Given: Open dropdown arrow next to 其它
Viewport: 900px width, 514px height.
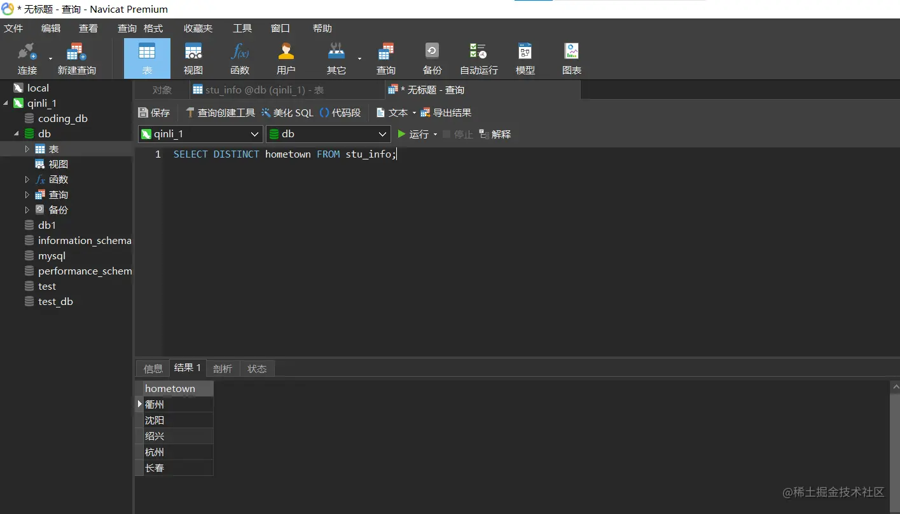Looking at the screenshot, I should (359, 59).
